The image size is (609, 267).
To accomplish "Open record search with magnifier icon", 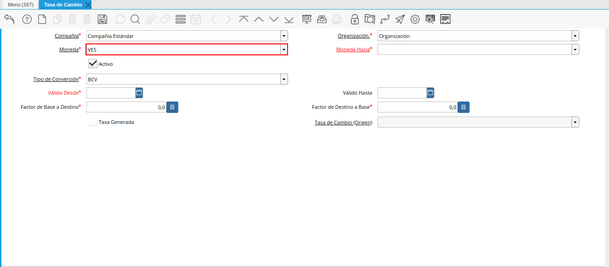I will [135, 19].
